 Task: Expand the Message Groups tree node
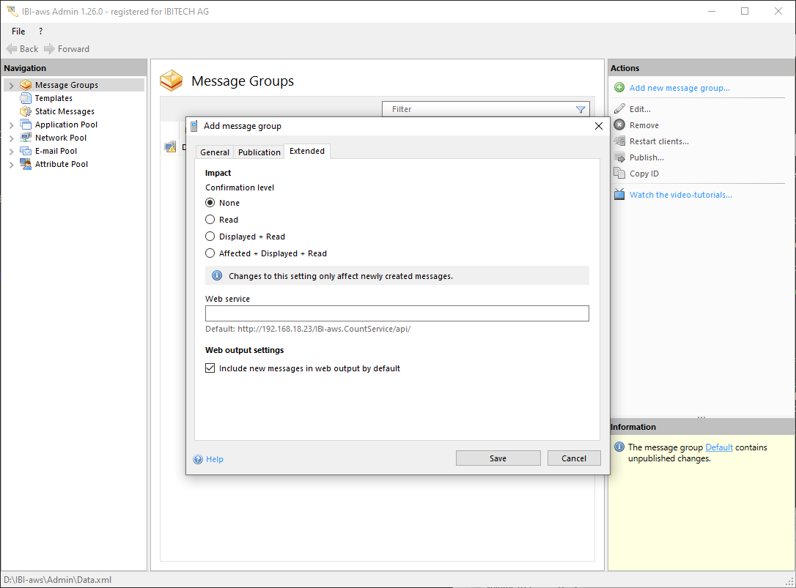[x=11, y=86]
